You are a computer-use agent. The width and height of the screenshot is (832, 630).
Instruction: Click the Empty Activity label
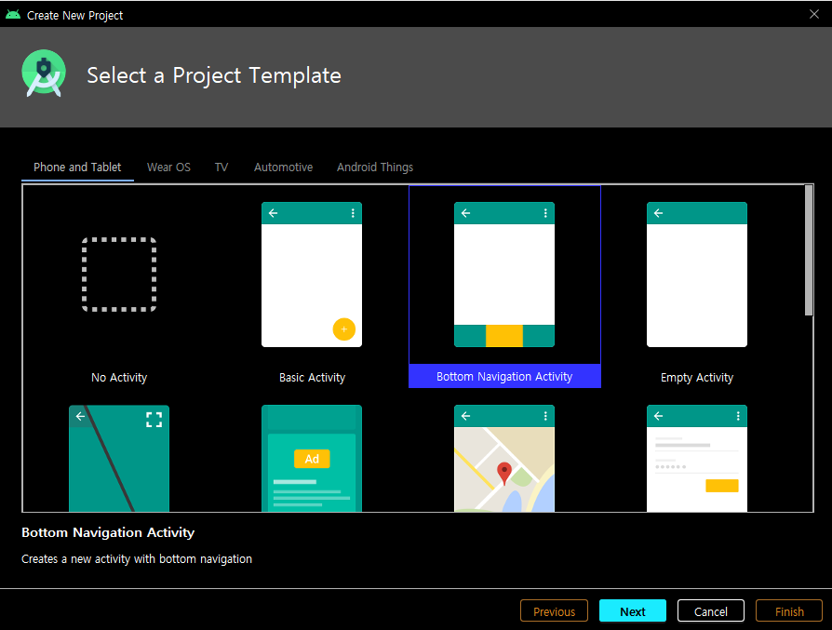pyautogui.click(x=697, y=378)
